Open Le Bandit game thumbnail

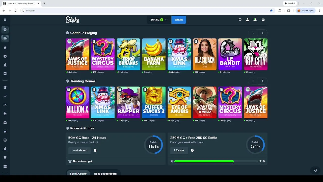pyautogui.click(x=230, y=54)
